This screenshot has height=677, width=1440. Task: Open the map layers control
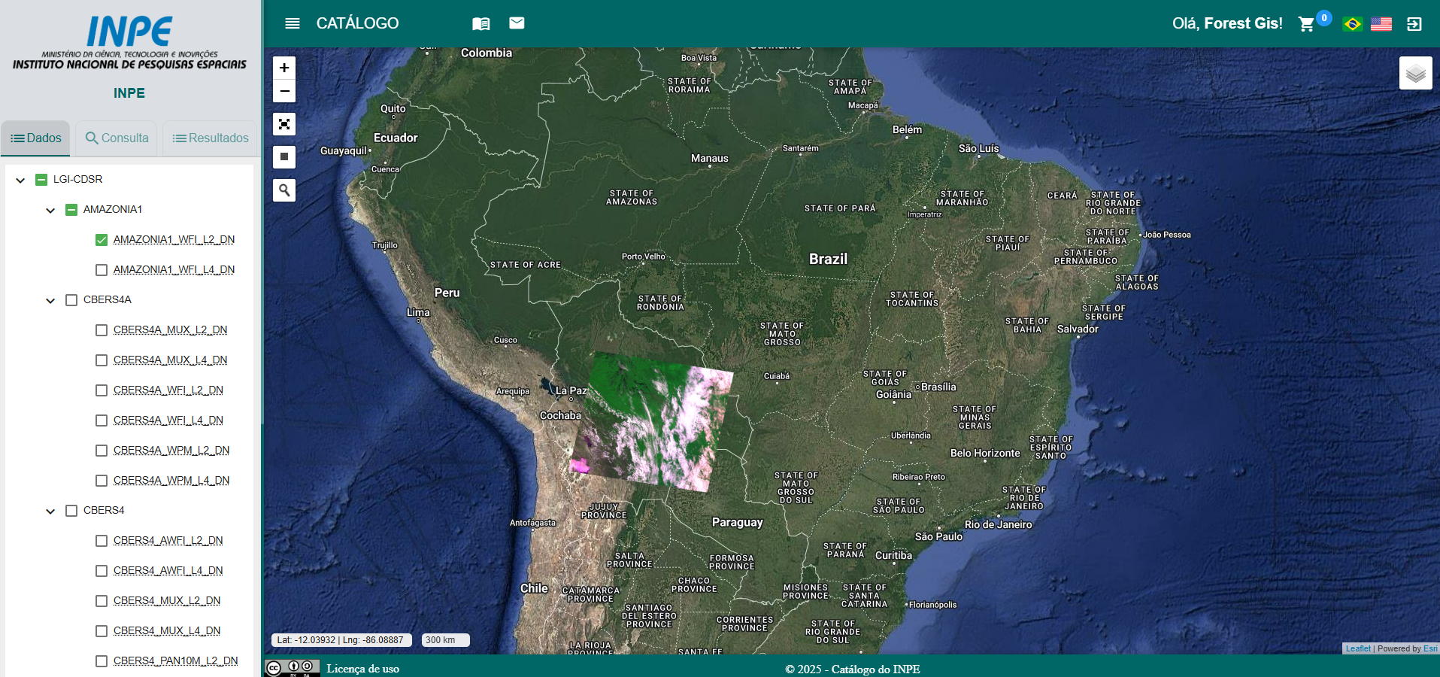[1415, 73]
